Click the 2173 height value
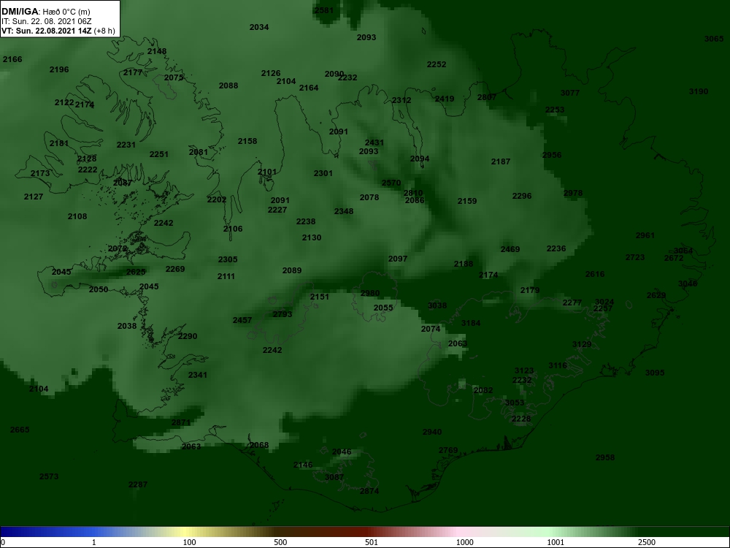Image resolution: width=730 pixels, height=548 pixels. (x=40, y=173)
